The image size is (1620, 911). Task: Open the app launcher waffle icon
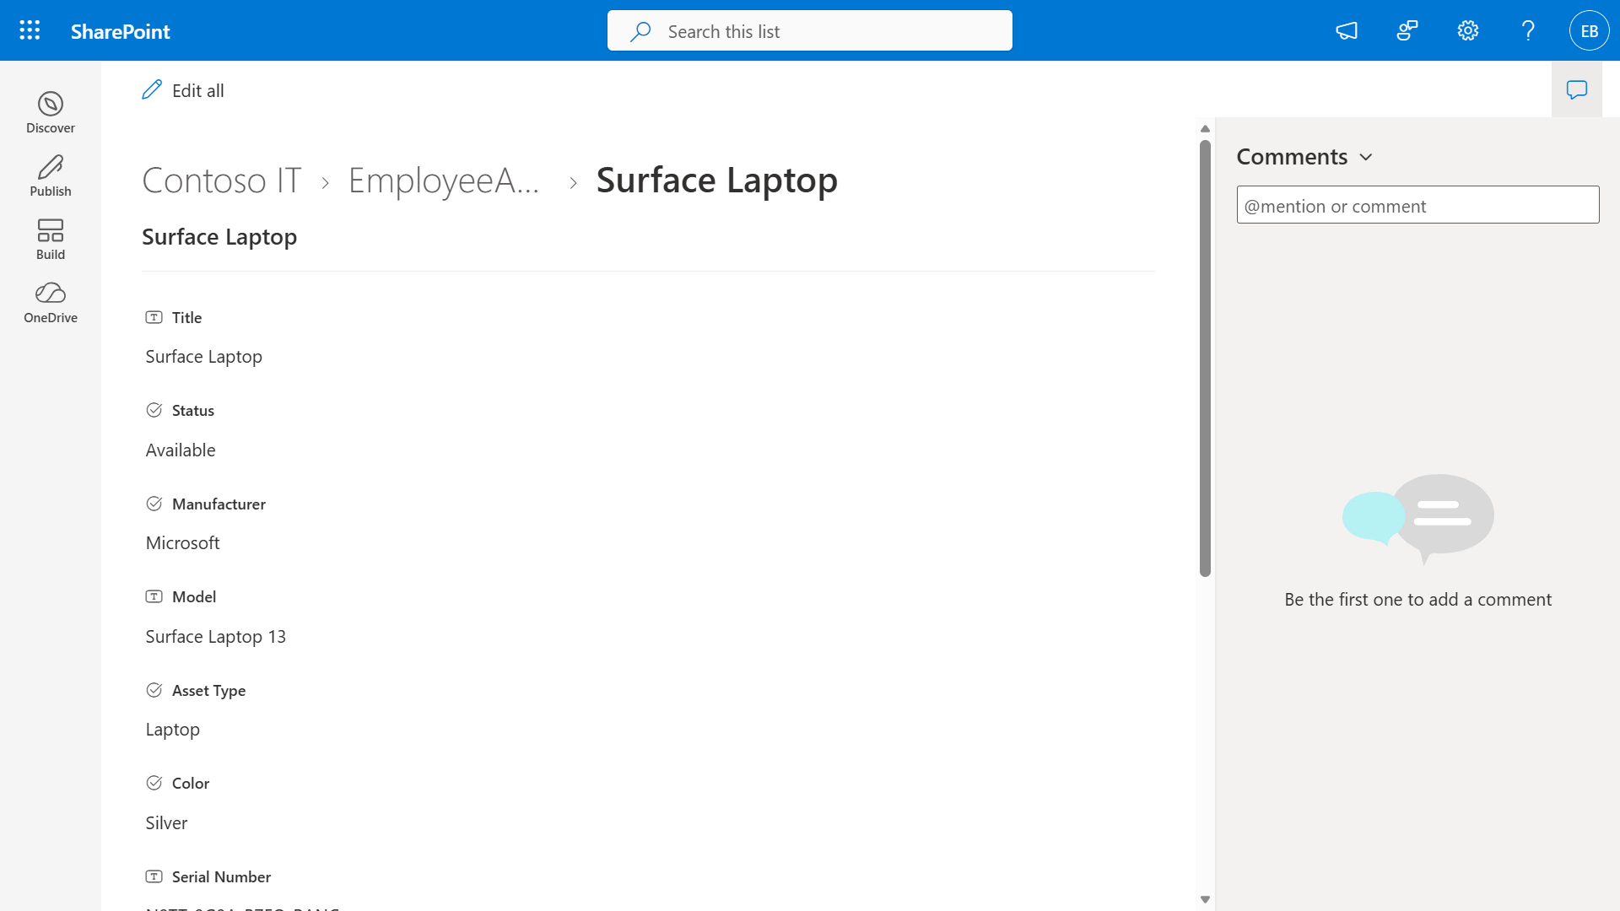pyautogui.click(x=30, y=31)
